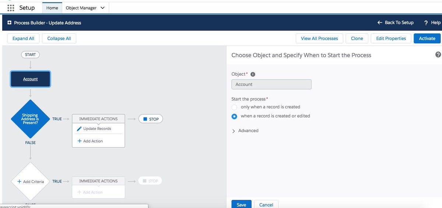The height and width of the screenshot is (208, 442).
Task: Click the Process Builder plus icon in header
Action: click(10, 23)
